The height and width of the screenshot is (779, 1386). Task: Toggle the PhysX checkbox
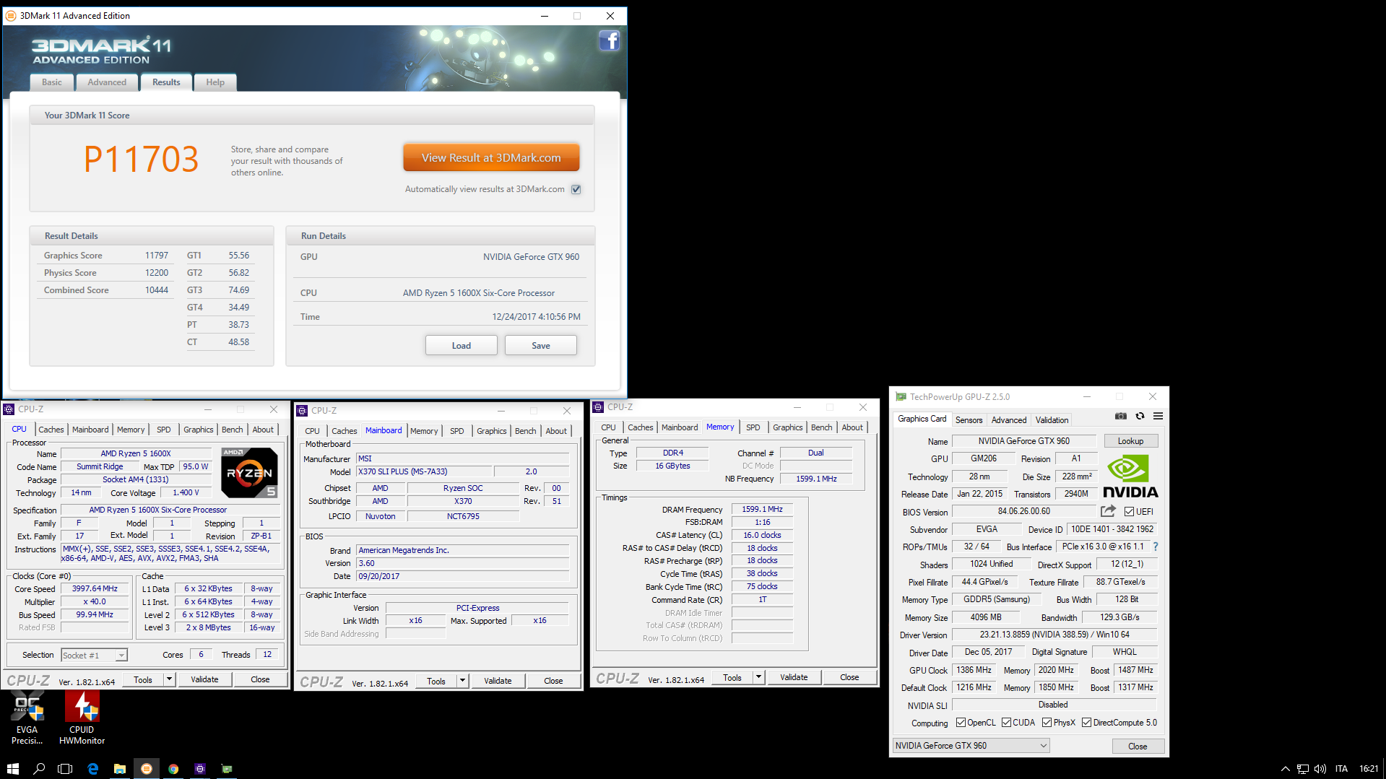click(x=1047, y=723)
